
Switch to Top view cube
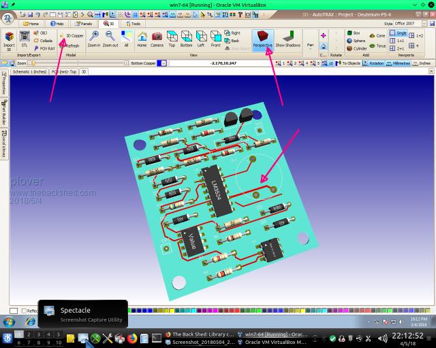coord(172,39)
